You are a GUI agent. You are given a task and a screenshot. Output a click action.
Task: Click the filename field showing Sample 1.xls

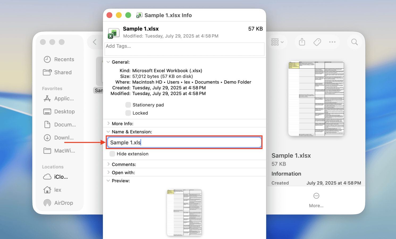(184, 142)
